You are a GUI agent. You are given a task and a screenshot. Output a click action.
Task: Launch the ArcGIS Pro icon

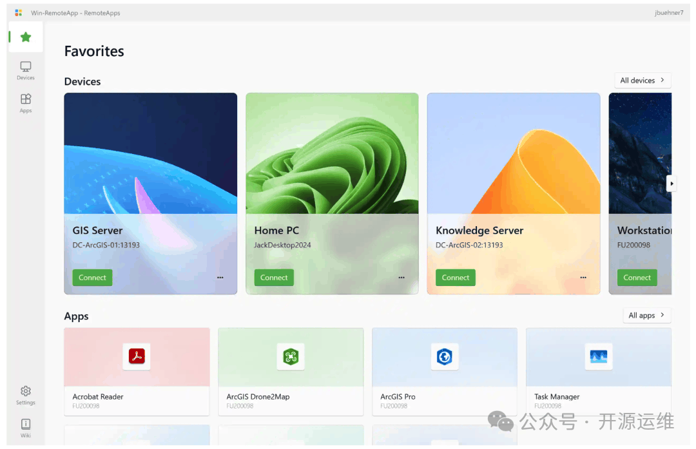(x=444, y=356)
